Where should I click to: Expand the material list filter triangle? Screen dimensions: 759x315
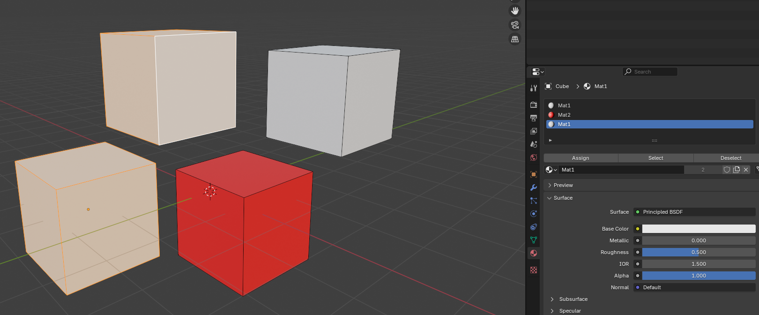551,140
